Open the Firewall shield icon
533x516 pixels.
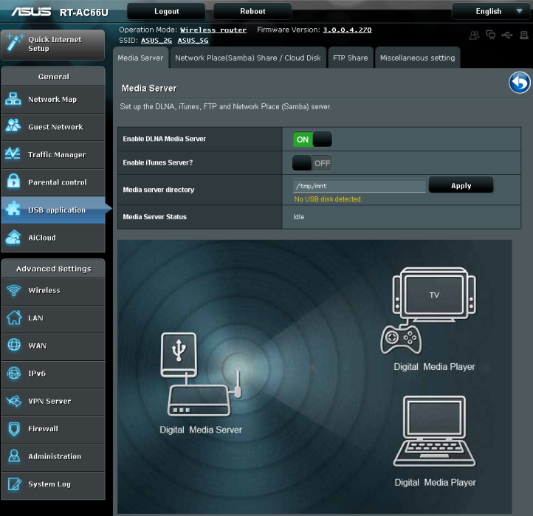click(14, 429)
